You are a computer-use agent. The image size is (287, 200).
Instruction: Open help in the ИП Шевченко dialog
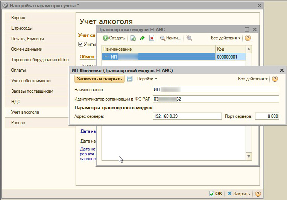tap(275, 79)
